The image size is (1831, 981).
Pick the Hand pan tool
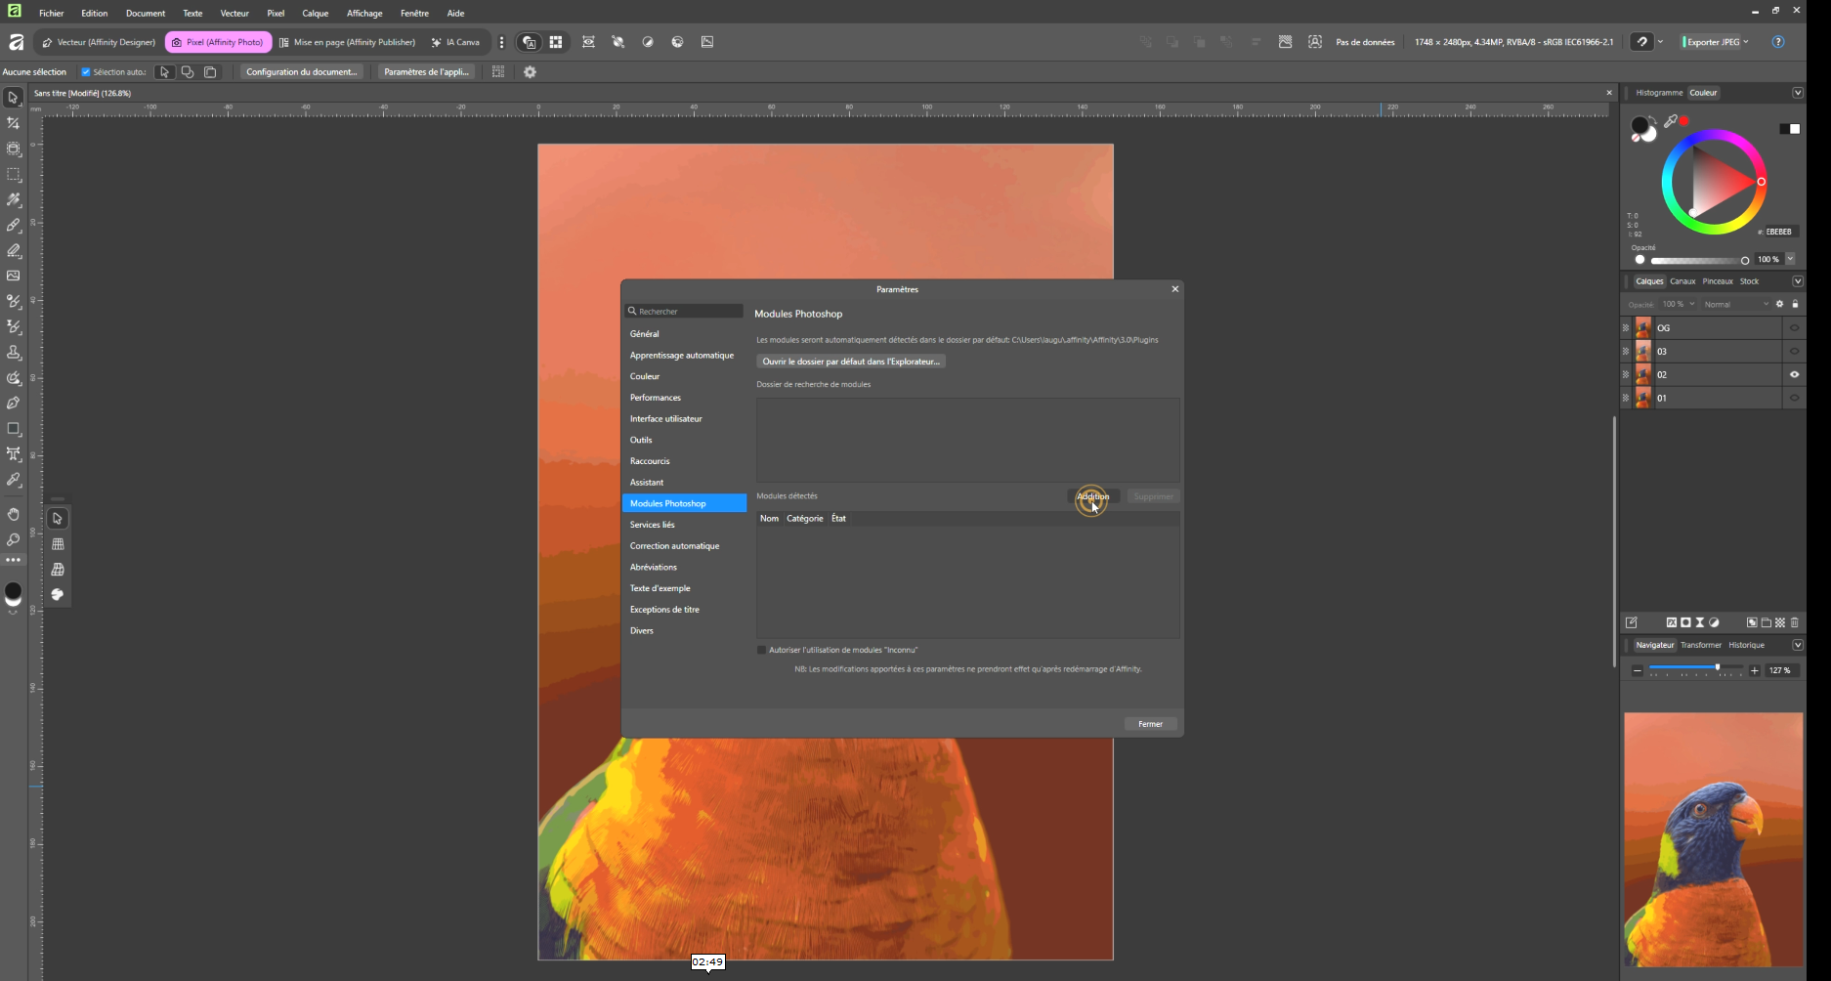(14, 514)
